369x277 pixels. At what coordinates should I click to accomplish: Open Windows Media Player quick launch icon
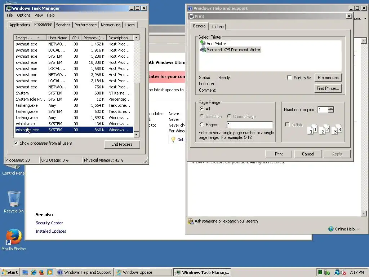pyautogui.click(x=50, y=272)
